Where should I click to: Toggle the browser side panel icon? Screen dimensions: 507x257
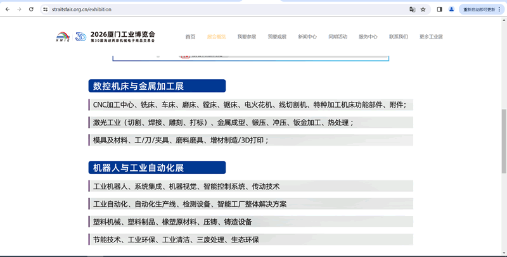(x=439, y=9)
